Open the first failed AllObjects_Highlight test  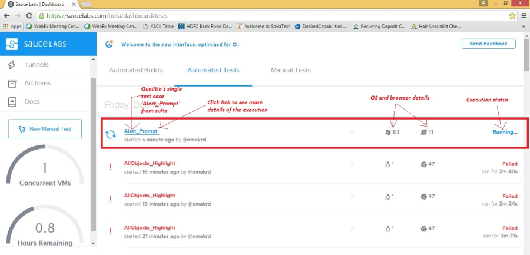(x=150, y=164)
